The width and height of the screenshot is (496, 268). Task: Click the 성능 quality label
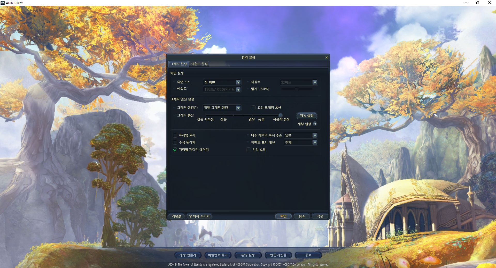pyautogui.click(x=223, y=119)
